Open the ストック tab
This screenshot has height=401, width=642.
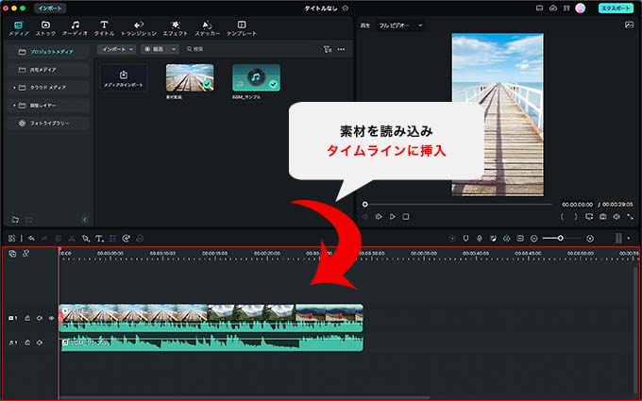(x=45, y=28)
